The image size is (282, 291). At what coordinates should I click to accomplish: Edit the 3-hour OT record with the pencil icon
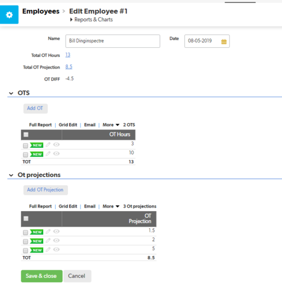pos(48,144)
